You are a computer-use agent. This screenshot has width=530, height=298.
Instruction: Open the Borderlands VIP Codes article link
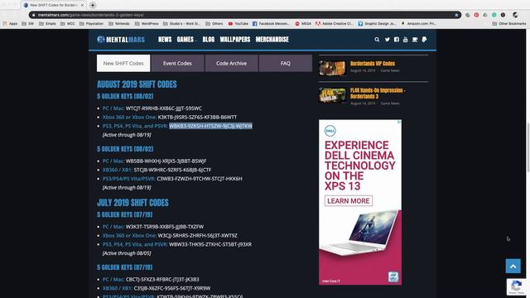[x=373, y=64]
